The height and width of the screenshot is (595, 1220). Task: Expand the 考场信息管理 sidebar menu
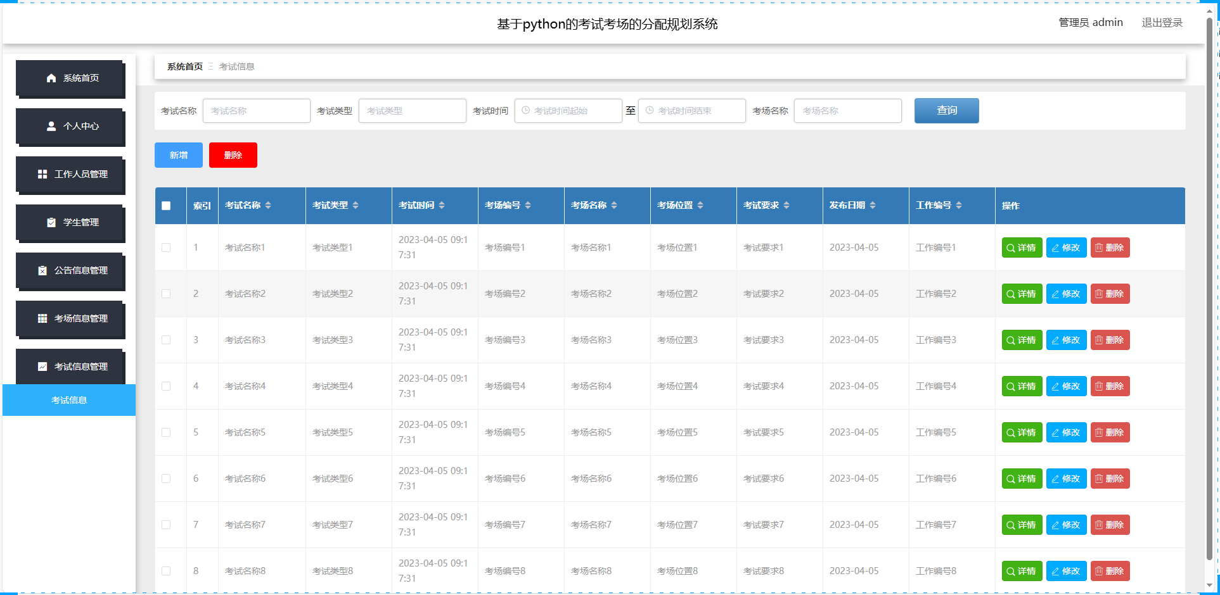70,319
